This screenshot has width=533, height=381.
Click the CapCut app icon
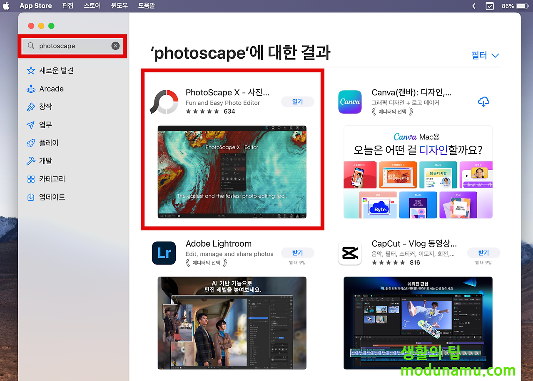pos(350,253)
